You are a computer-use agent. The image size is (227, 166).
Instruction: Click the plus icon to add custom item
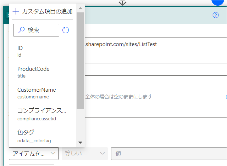click(16, 11)
